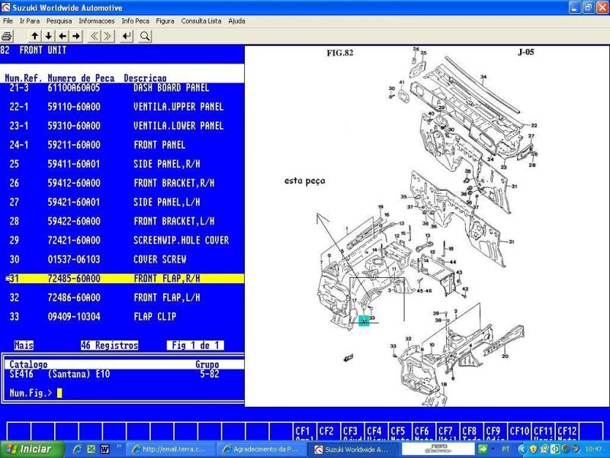Viewport: 610px width, 458px height.
Task: Open the Consulta Lista menu
Action: [x=201, y=21]
